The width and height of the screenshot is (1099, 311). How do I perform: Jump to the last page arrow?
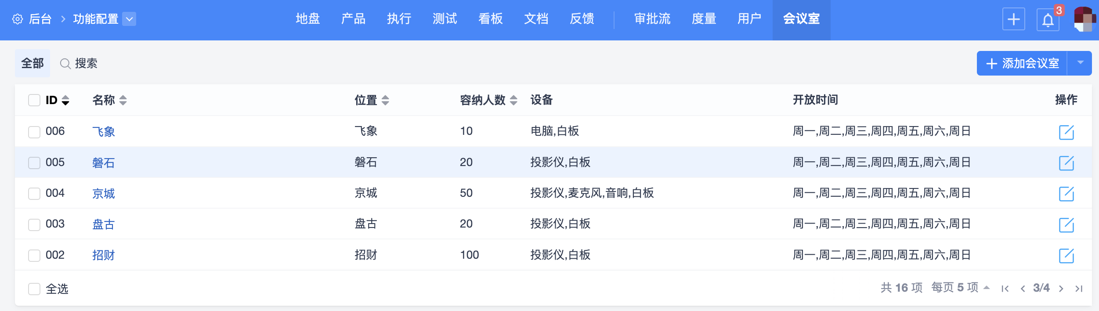tap(1079, 289)
